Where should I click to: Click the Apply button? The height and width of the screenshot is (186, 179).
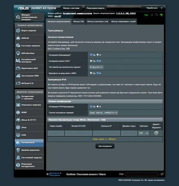coord(105,146)
